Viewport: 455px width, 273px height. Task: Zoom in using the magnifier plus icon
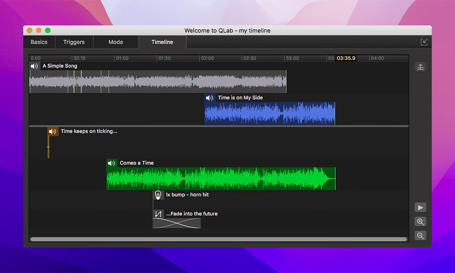pos(420,222)
